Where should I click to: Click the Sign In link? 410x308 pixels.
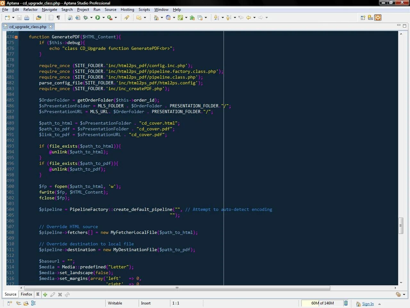point(368,304)
